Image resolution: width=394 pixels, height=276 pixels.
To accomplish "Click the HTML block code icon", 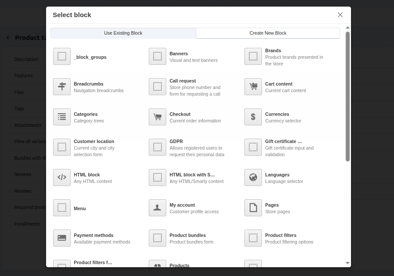I will coord(61,177).
